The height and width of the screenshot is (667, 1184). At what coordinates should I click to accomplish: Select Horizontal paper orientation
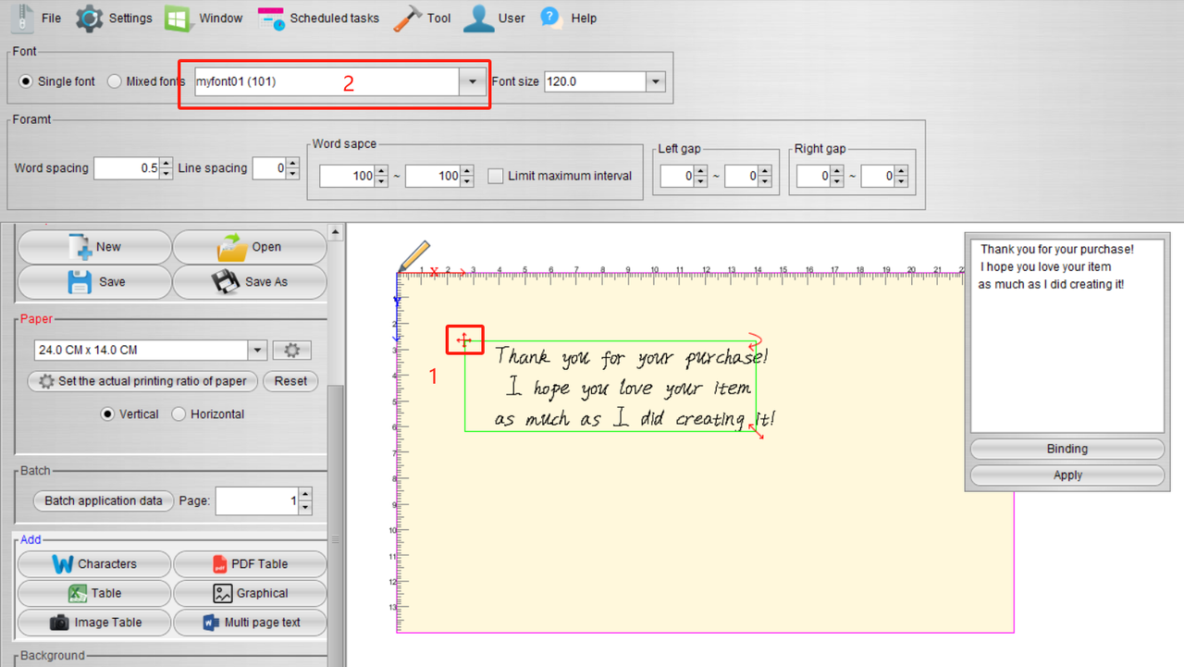[179, 414]
